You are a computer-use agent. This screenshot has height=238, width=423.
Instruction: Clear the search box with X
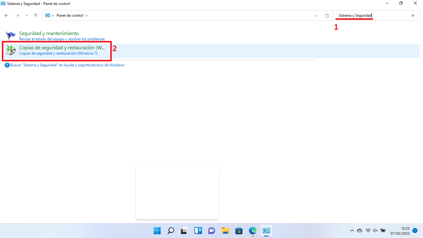(x=413, y=15)
